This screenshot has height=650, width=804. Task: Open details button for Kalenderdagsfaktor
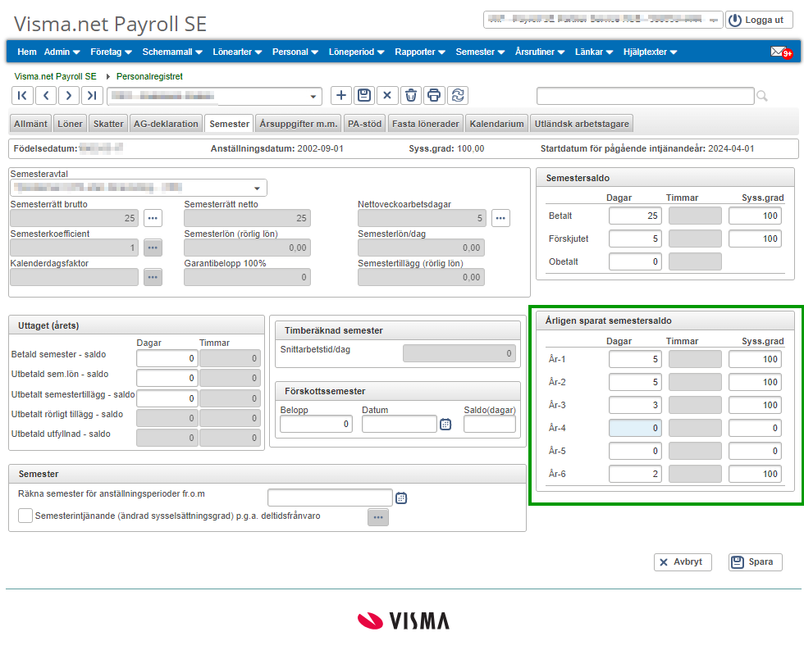pyautogui.click(x=153, y=277)
